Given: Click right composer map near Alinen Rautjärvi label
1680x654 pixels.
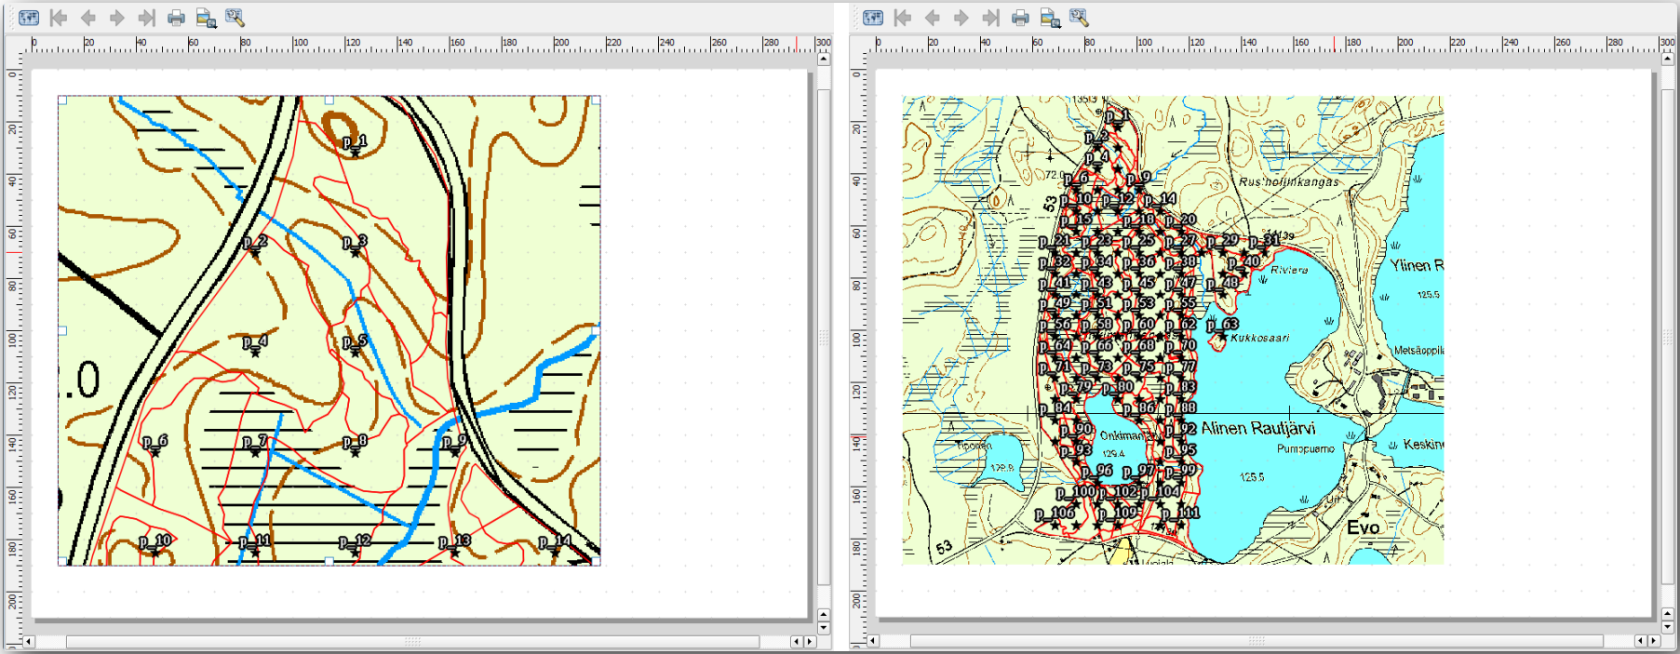Looking at the screenshot, I should [1257, 428].
